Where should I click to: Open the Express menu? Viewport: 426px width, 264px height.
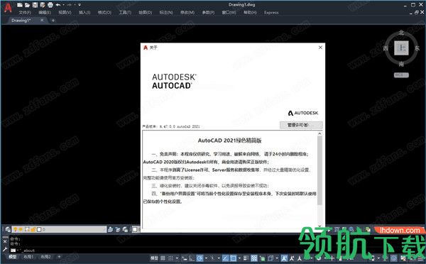(271, 13)
